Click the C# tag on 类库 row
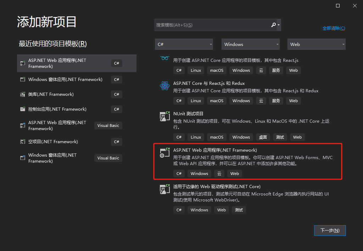 [116, 94]
